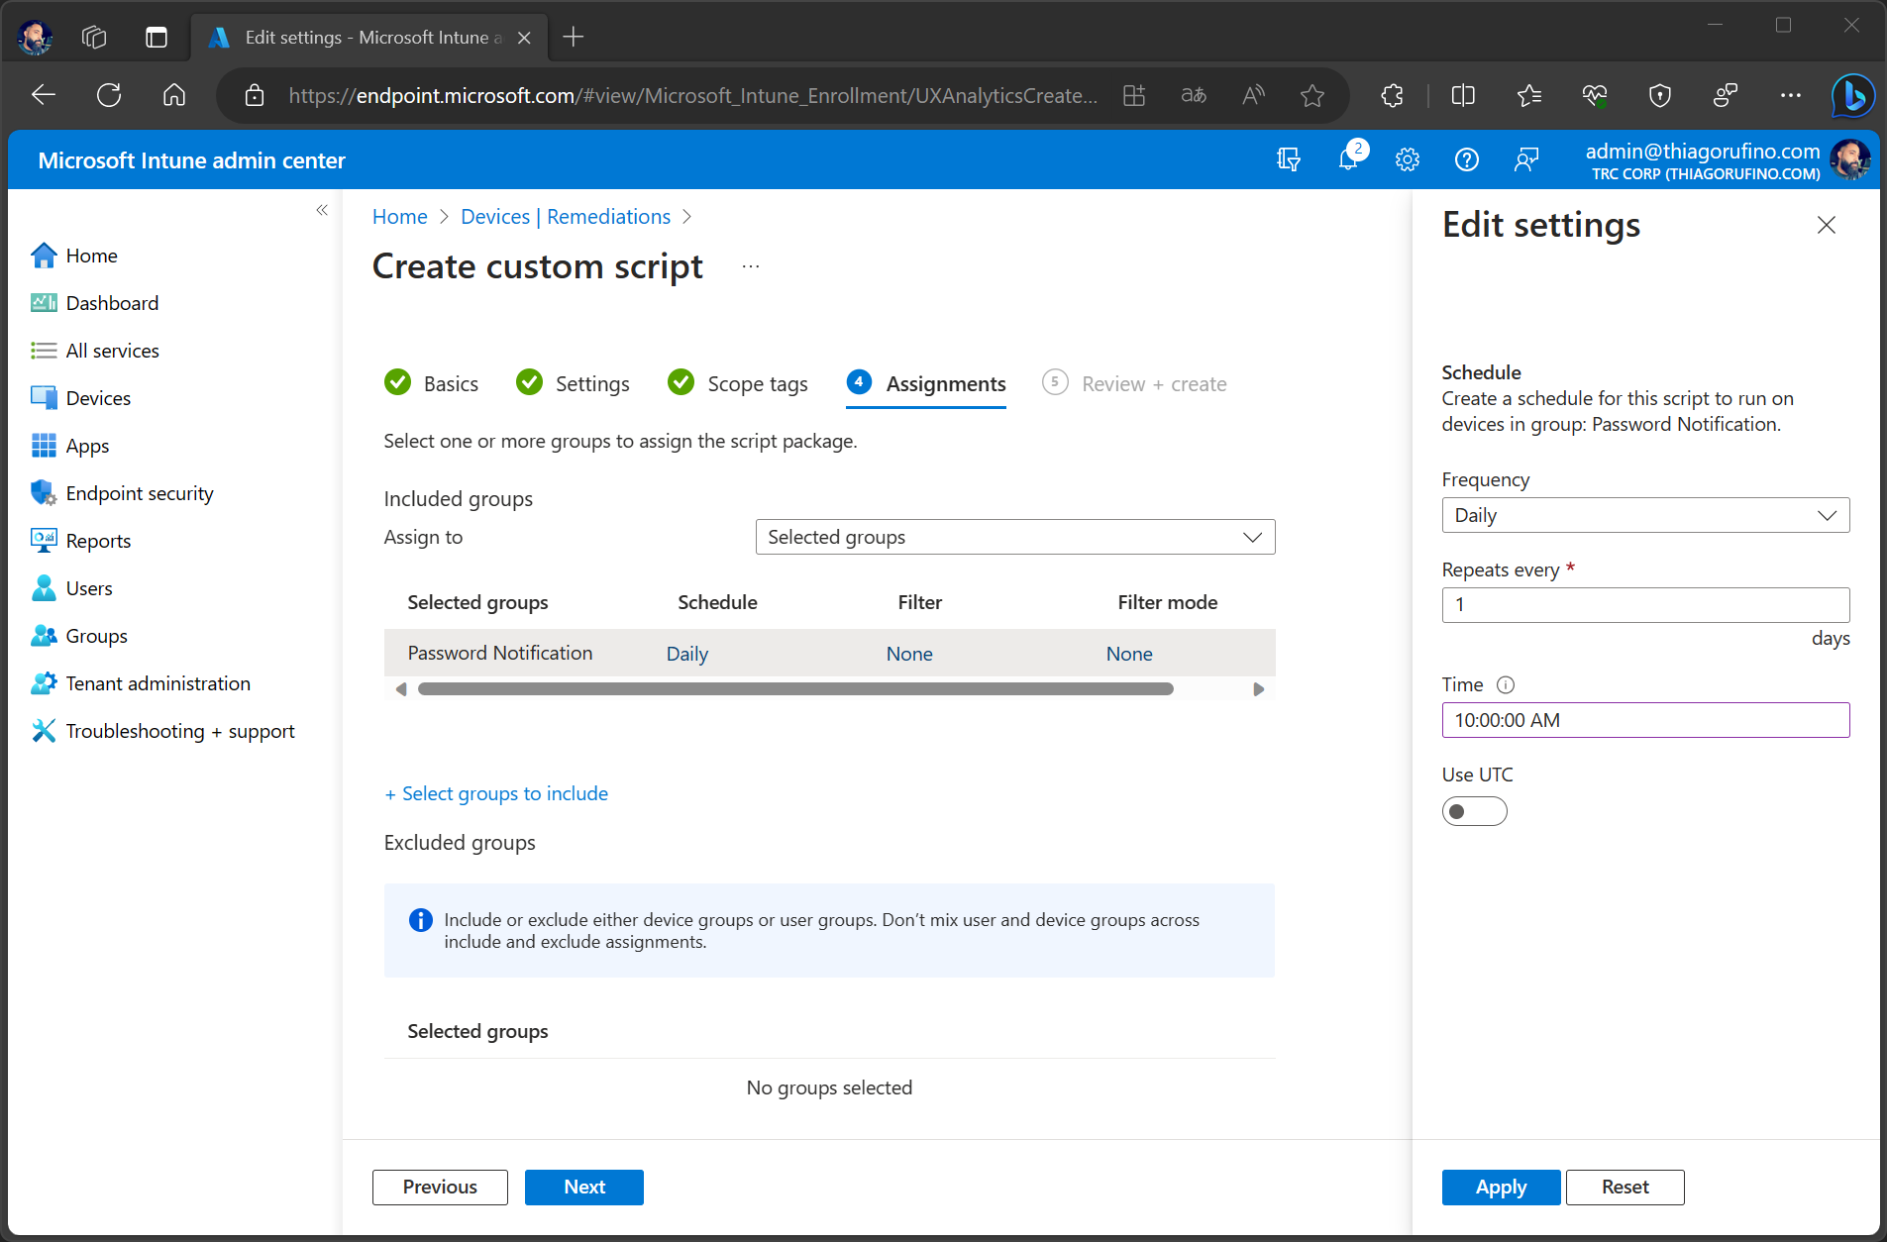Open the Home item in the sidebar
This screenshot has height=1242, width=1887.
[91, 256]
